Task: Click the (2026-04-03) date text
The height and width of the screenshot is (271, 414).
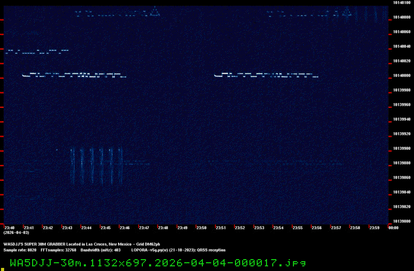Action: (x=16, y=233)
